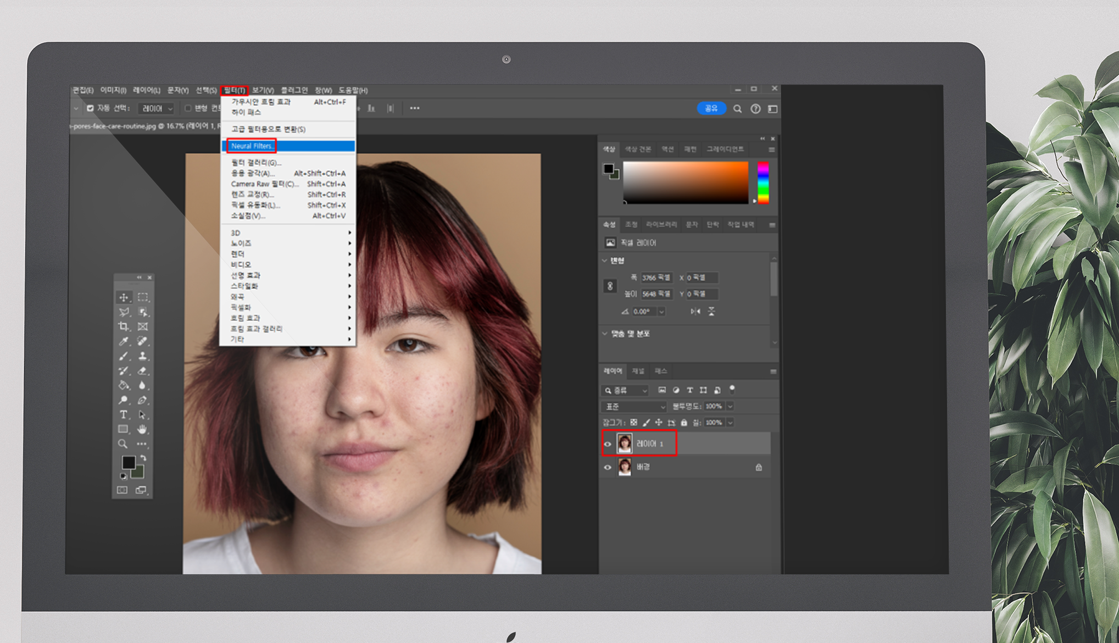Select the Hand tool

coord(142,429)
